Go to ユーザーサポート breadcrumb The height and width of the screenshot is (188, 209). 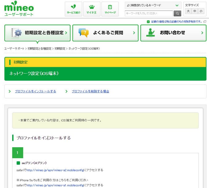pos(14,48)
